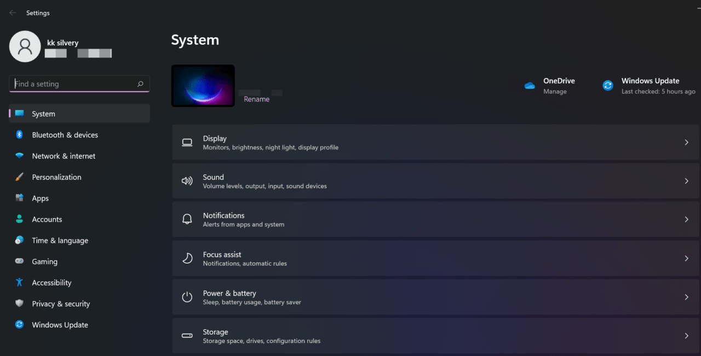Screen dimensions: 701x356
Task: Click the Time & language globe icon
Action: (x=20, y=240)
